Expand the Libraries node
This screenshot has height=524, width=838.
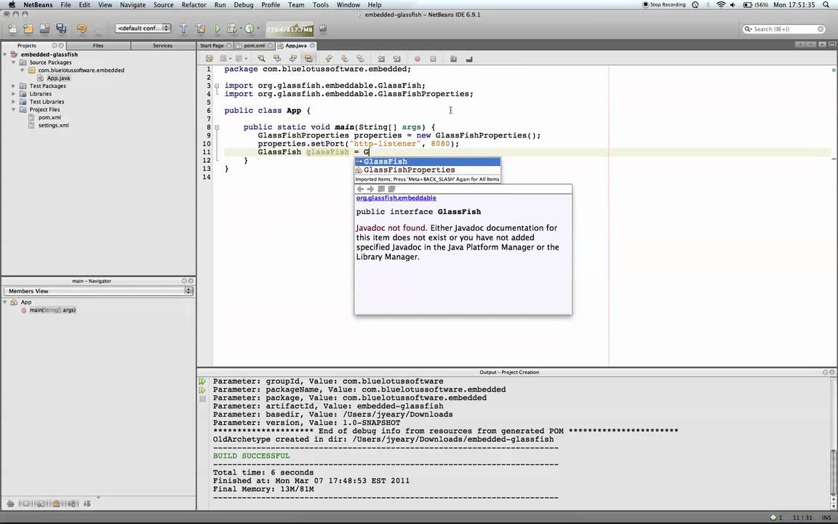tap(14, 94)
